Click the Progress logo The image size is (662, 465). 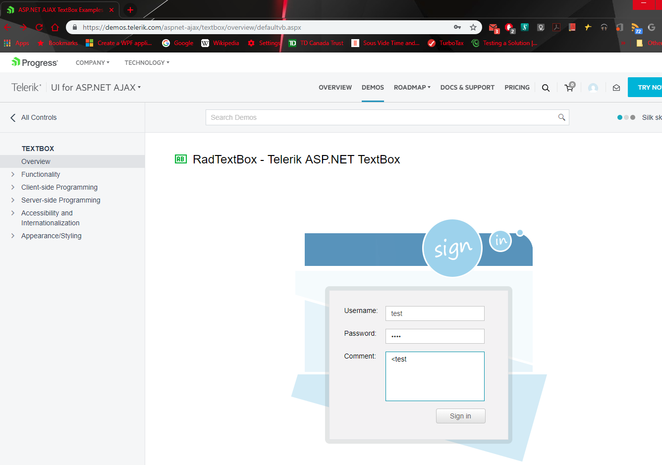pyautogui.click(x=35, y=62)
